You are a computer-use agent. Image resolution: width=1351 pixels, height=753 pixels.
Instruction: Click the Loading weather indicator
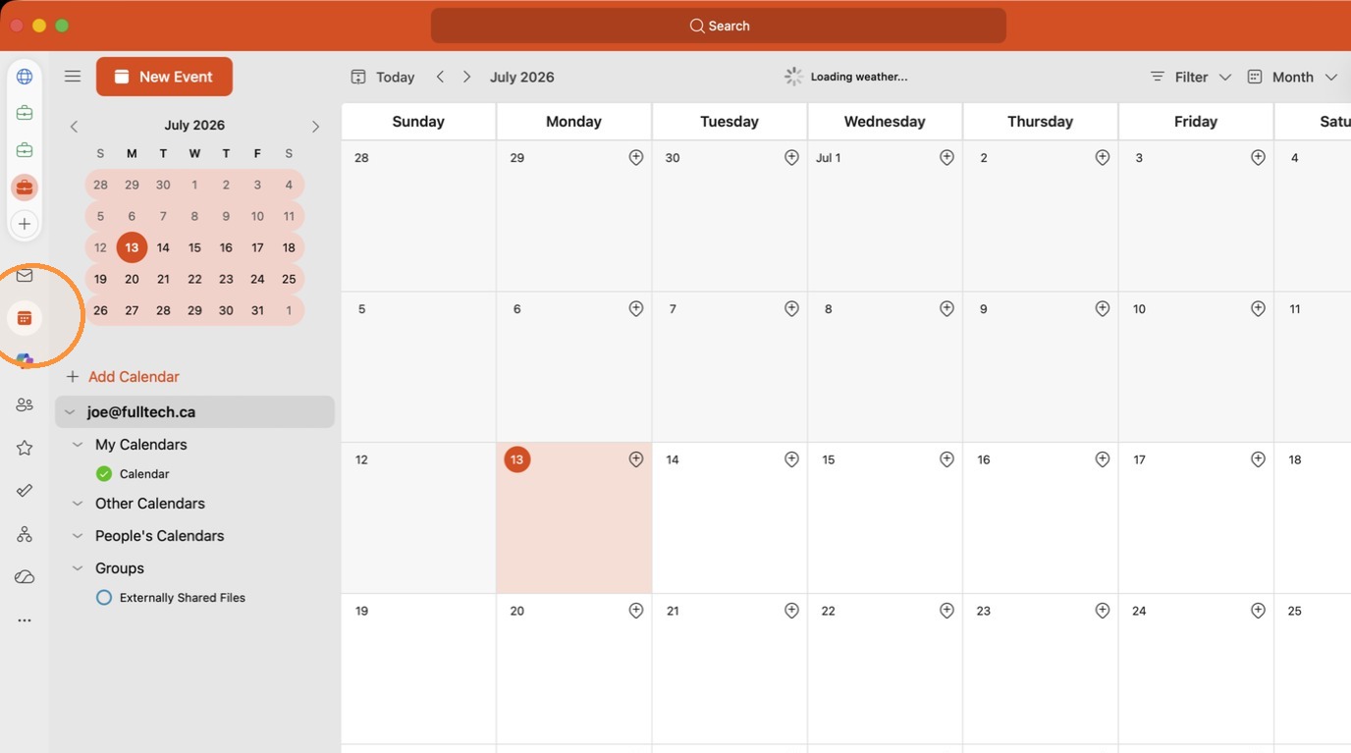(x=845, y=77)
